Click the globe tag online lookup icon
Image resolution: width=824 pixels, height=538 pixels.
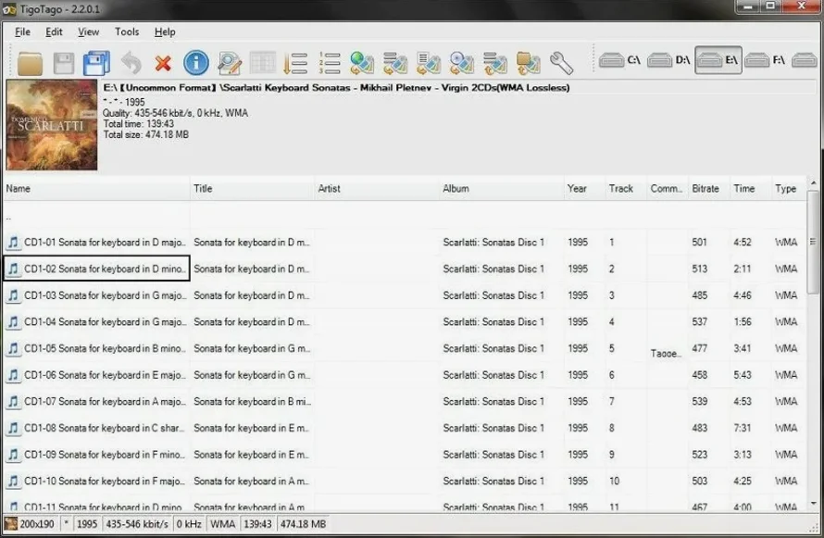(x=362, y=63)
